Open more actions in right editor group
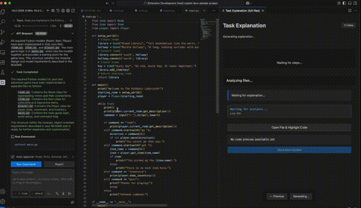This screenshot has width=361, height=208. coord(355,10)
